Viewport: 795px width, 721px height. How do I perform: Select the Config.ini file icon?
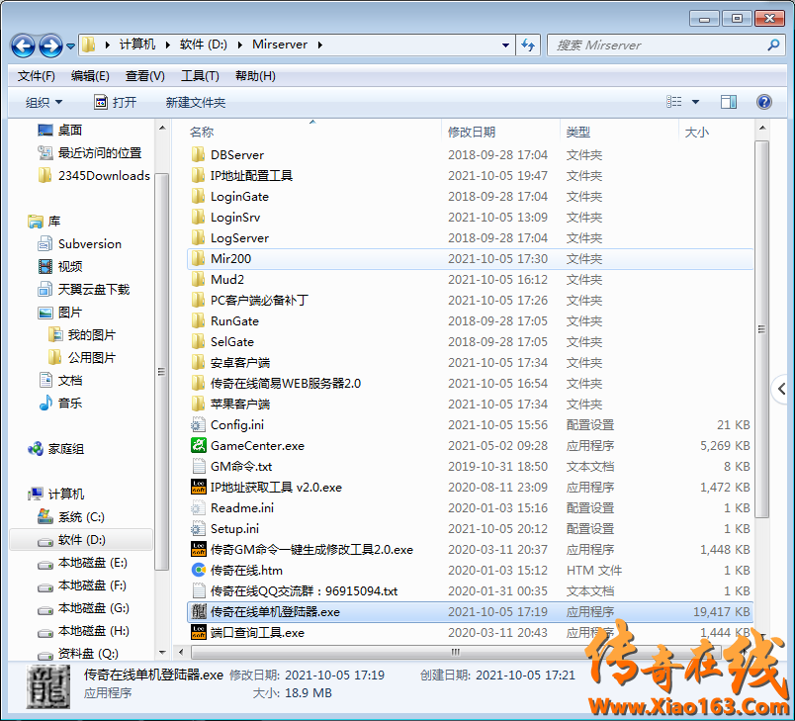tap(198, 424)
